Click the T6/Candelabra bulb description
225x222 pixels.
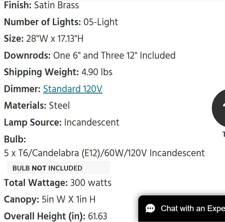pyautogui.click(x=104, y=153)
